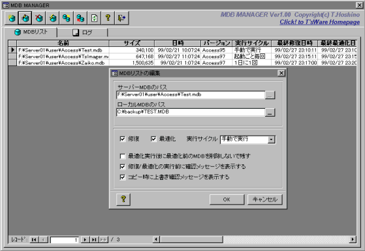Click the green refresh document toolbar icon
This screenshot has height=251, width=365.
[x=94, y=18]
